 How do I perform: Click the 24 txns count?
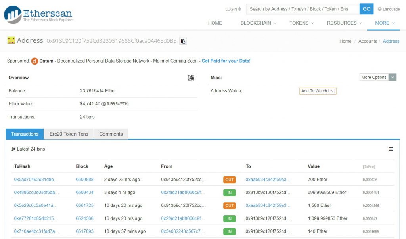[87, 117]
